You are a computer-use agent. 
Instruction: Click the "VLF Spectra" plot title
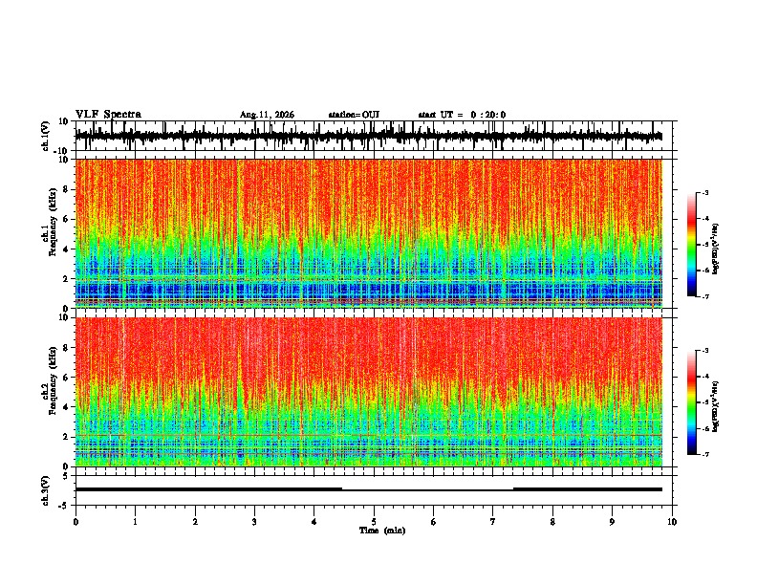pos(108,115)
